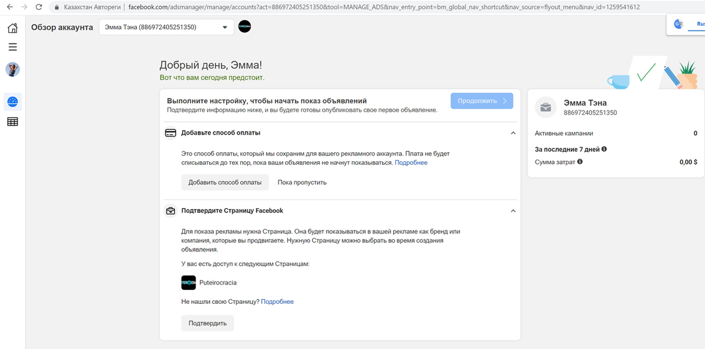Click the Puteirocracia page logo

[x=189, y=282]
